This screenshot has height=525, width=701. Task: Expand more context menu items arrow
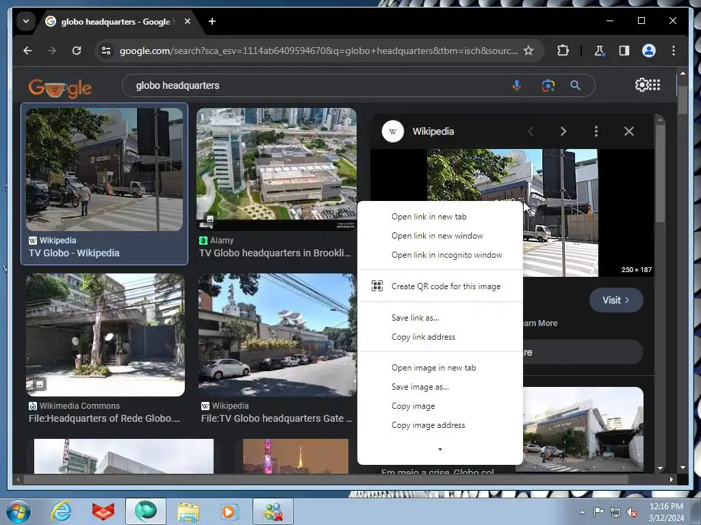(x=440, y=449)
